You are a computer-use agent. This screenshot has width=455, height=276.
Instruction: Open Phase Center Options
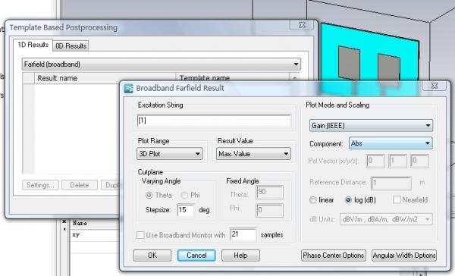point(334,256)
